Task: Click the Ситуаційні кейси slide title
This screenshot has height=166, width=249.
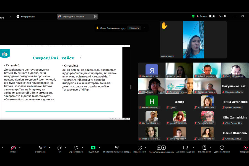Action: tap(53, 58)
